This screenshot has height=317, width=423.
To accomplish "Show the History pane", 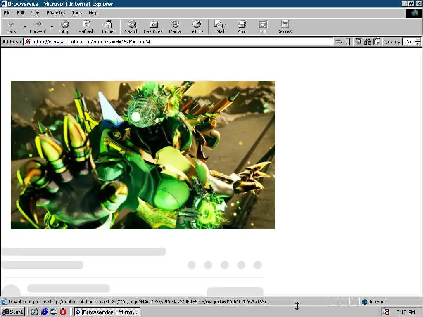I will 196,27.
